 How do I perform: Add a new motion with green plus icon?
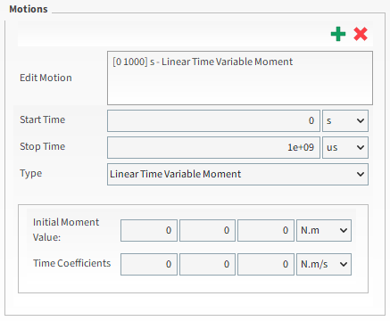(338, 34)
